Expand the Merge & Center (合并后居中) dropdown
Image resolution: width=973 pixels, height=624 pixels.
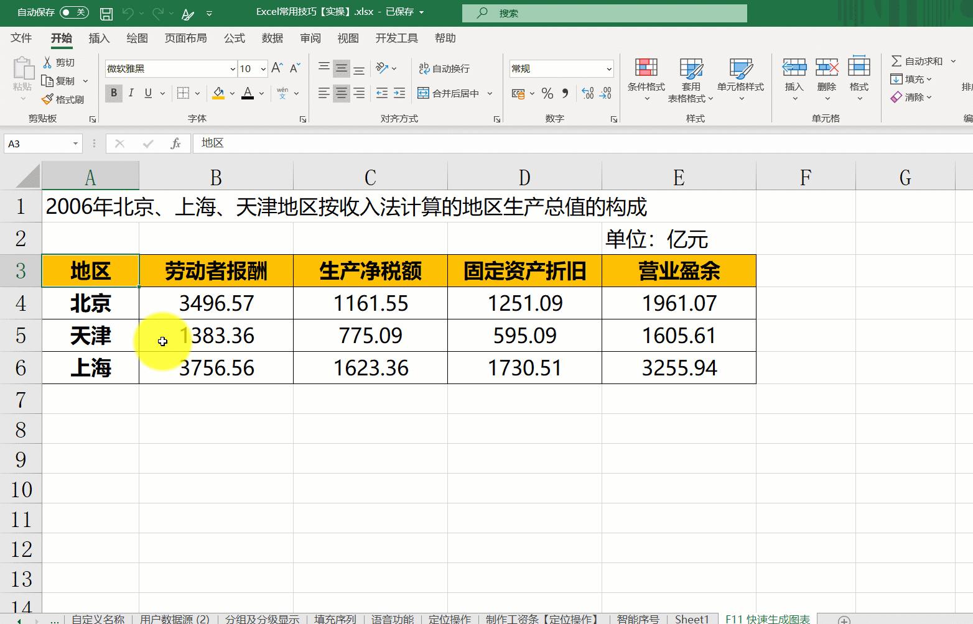(490, 93)
